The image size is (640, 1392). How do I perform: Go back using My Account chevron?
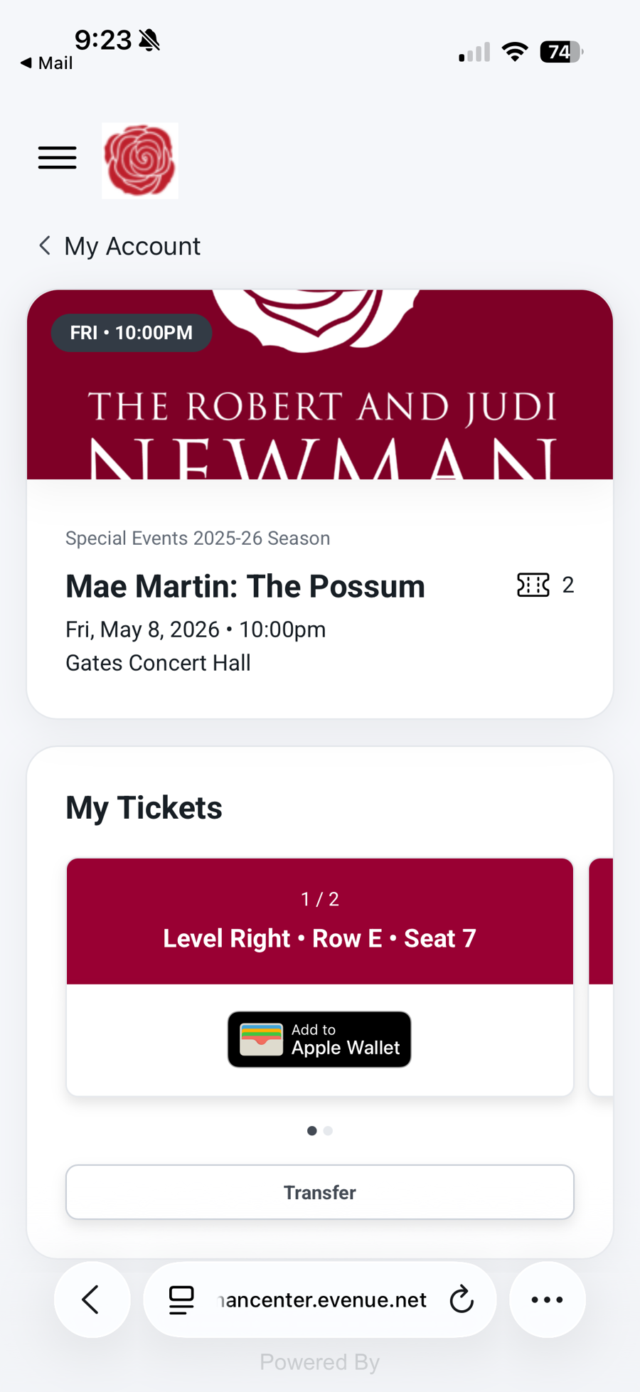45,245
